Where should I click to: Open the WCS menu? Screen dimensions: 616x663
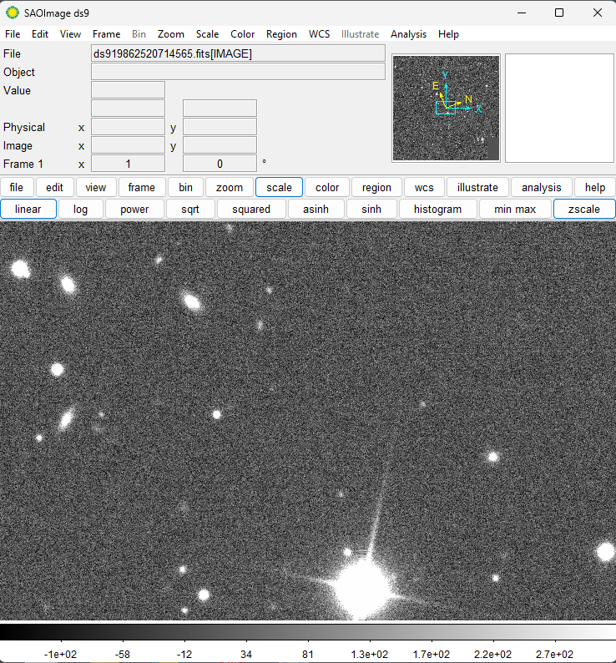[x=319, y=34]
